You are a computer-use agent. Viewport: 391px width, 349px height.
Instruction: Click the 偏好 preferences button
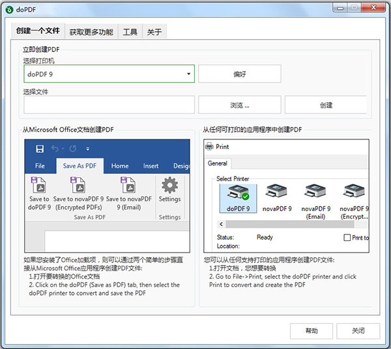coord(239,74)
